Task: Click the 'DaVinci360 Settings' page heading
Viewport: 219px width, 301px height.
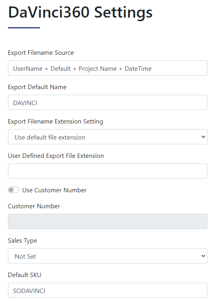Action: click(x=80, y=12)
